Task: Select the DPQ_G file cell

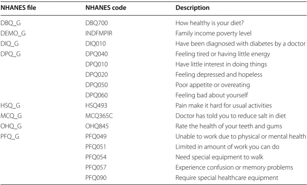Action: [x=11, y=54]
